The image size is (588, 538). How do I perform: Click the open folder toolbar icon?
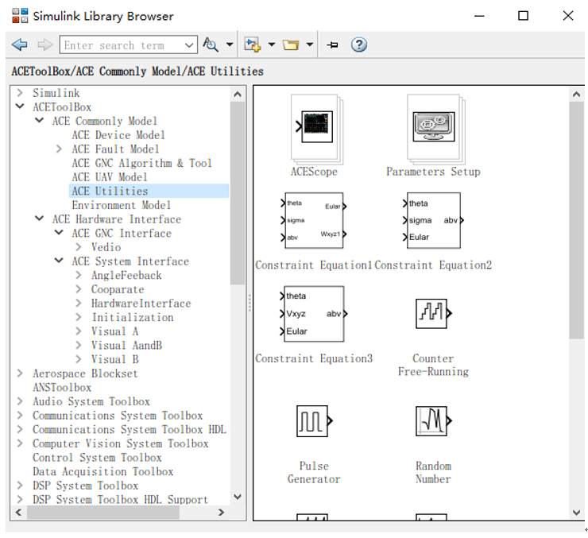click(x=291, y=45)
